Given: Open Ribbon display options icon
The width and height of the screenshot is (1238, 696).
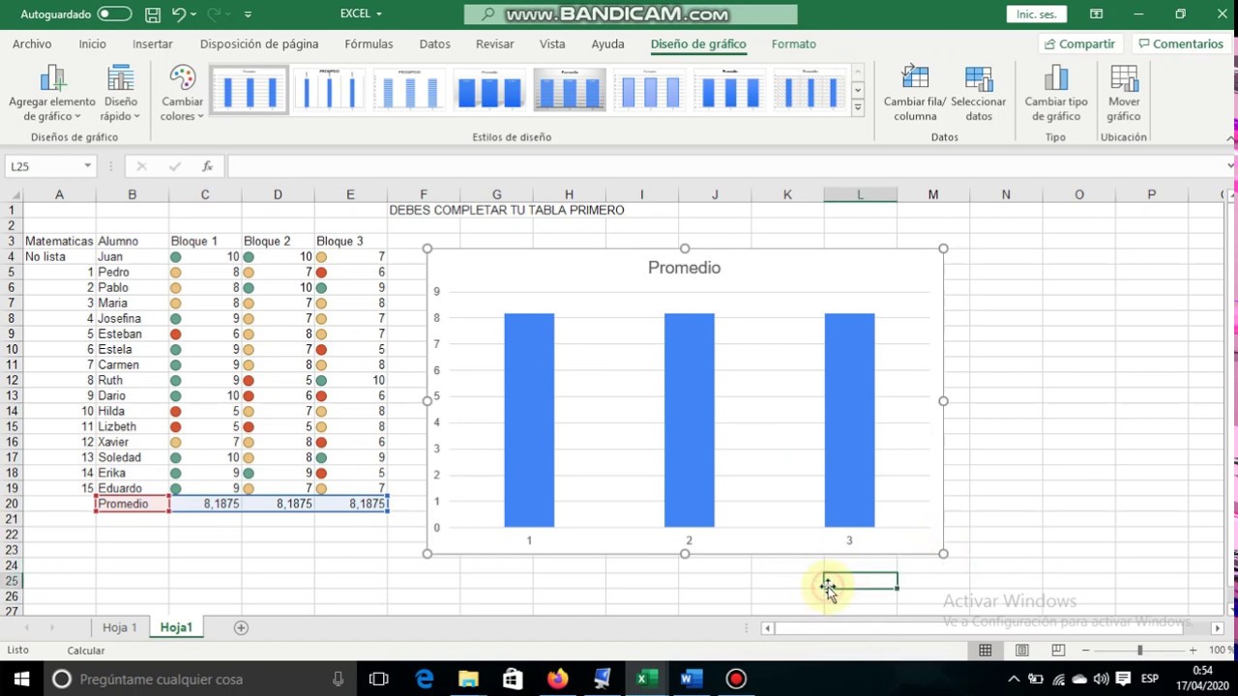Looking at the screenshot, I should pos(1096,14).
